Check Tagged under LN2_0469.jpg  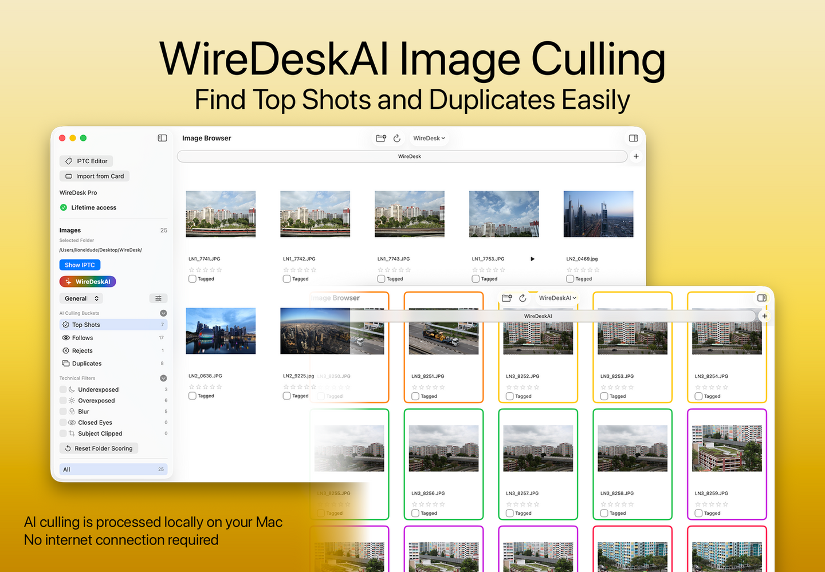pos(570,279)
